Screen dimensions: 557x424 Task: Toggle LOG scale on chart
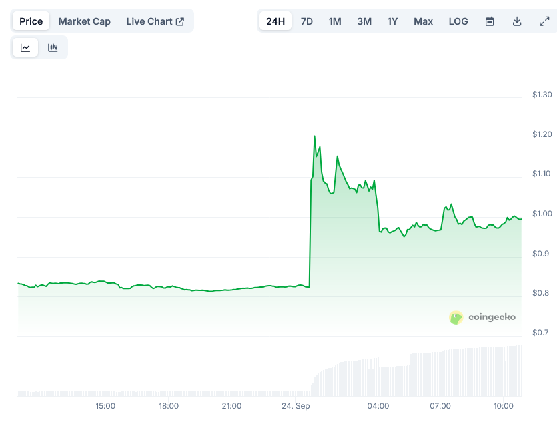coord(458,21)
